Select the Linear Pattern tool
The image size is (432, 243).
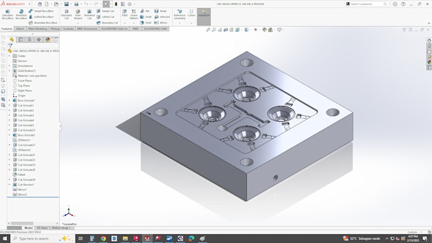coord(133,15)
